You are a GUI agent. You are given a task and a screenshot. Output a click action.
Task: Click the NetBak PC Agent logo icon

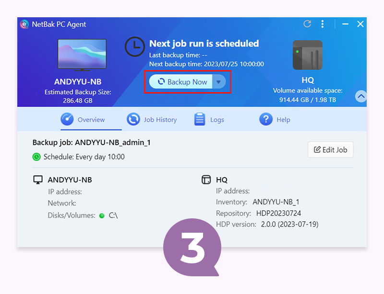(x=24, y=24)
